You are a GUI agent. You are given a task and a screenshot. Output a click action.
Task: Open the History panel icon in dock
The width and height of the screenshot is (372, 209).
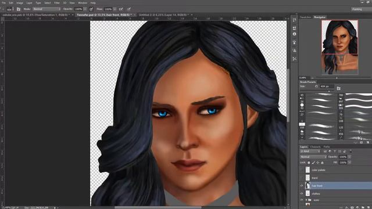click(295, 20)
